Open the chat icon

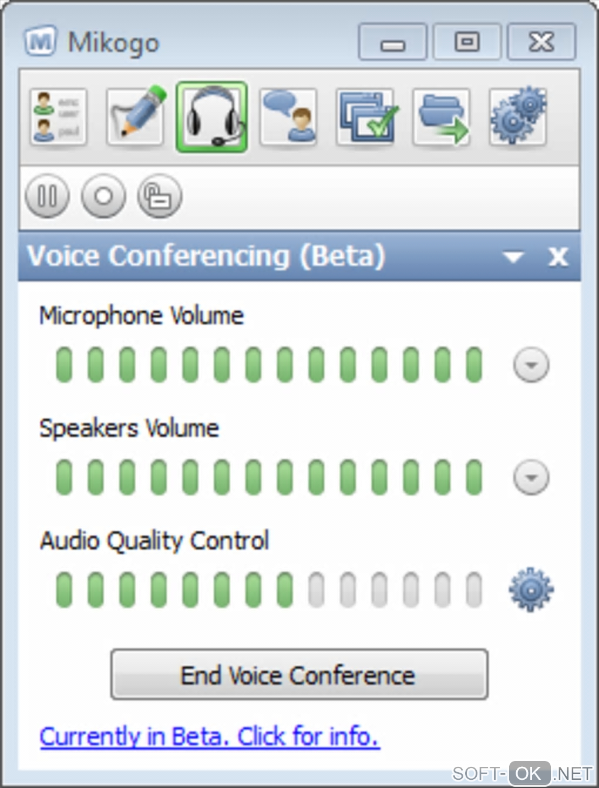click(288, 117)
